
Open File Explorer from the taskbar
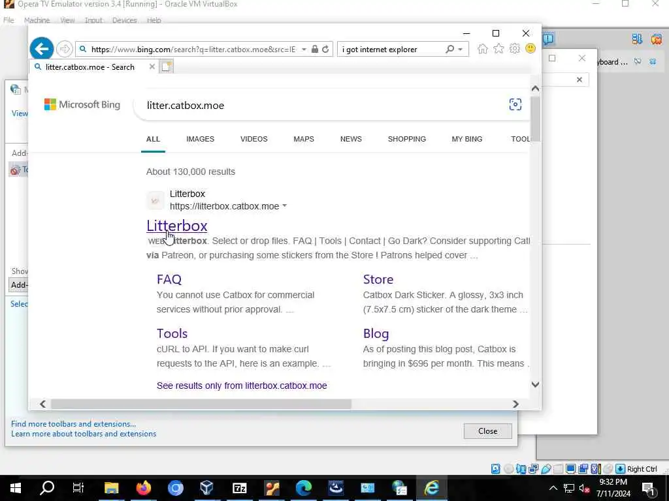point(111,488)
